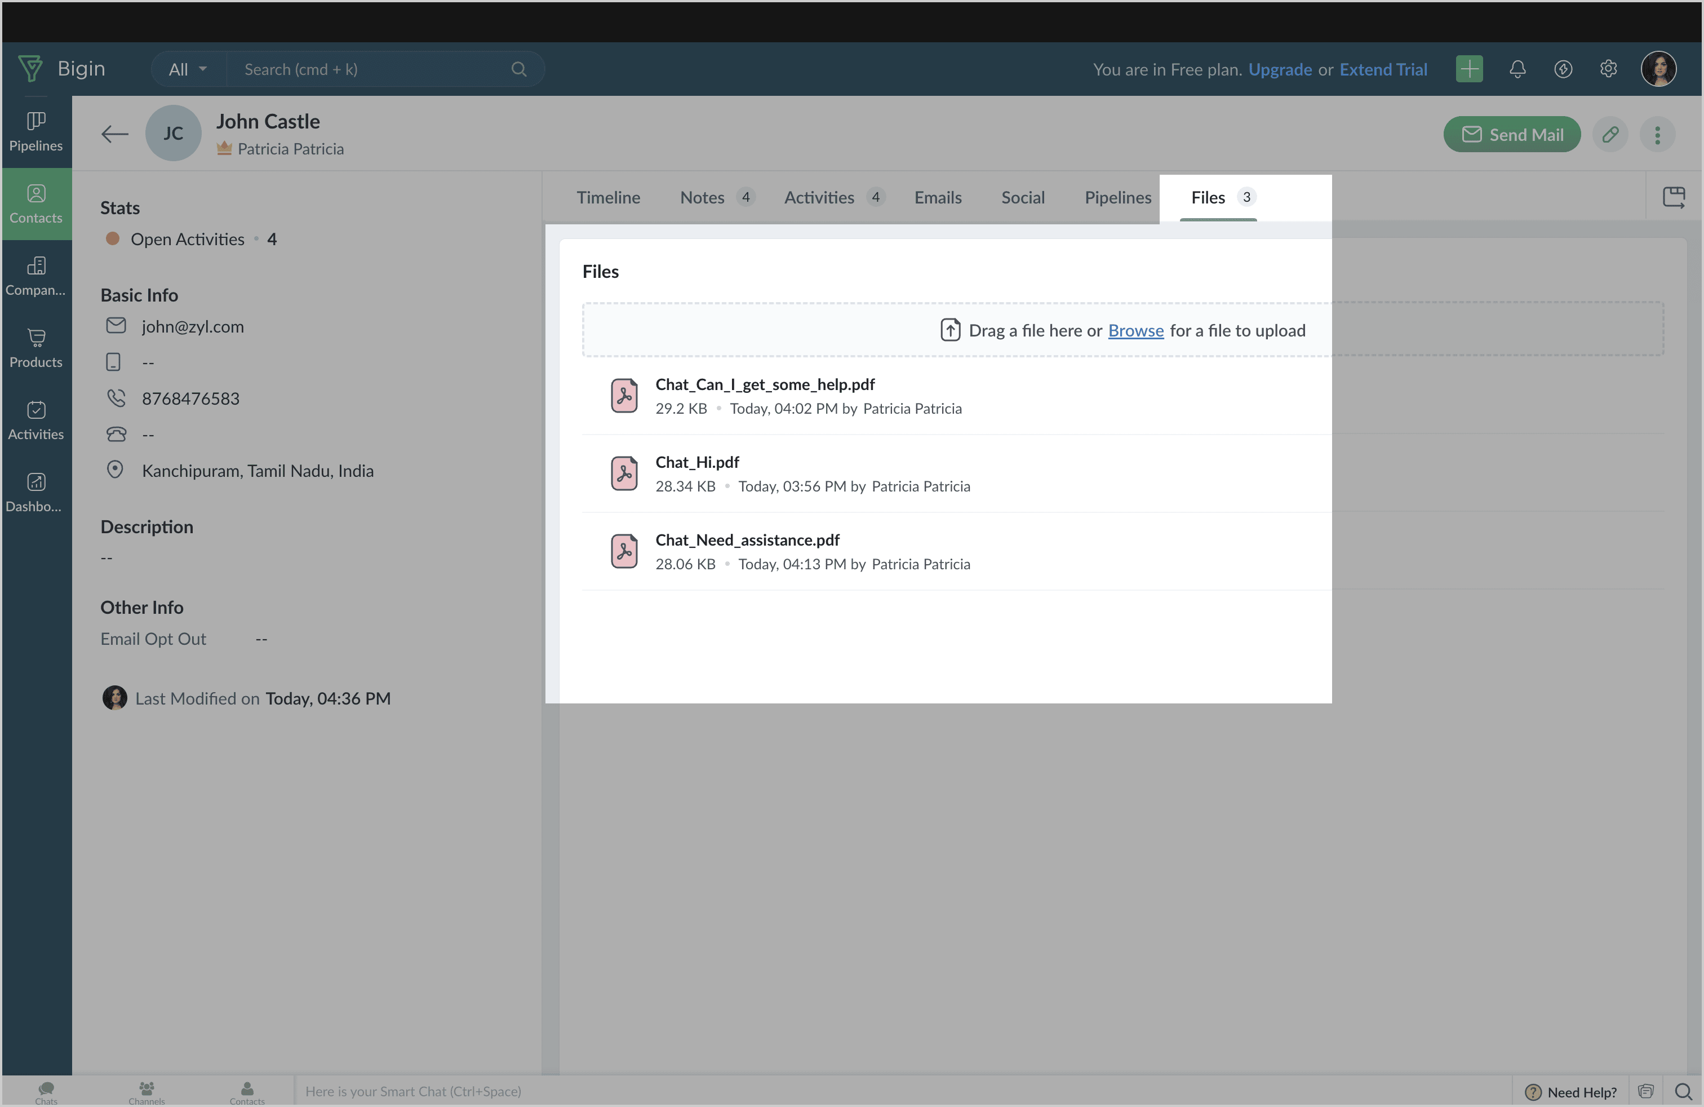The height and width of the screenshot is (1107, 1704).
Task: Click the Extend Trial link
Action: point(1383,69)
